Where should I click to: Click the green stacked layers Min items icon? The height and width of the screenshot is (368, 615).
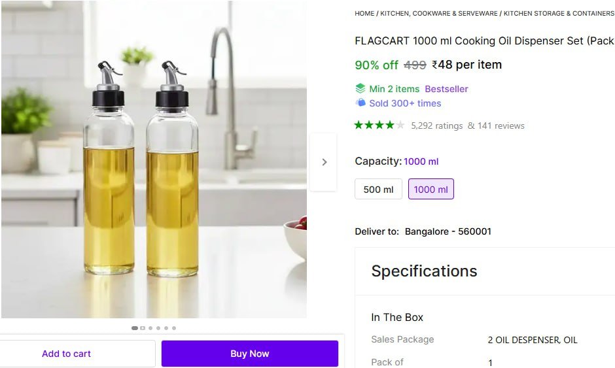[x=360, y=88]
